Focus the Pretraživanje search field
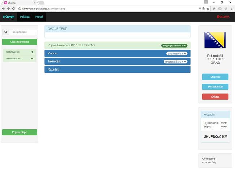Image resolution: width=235 pixels, height=180 pixels. tap(23, 32)
